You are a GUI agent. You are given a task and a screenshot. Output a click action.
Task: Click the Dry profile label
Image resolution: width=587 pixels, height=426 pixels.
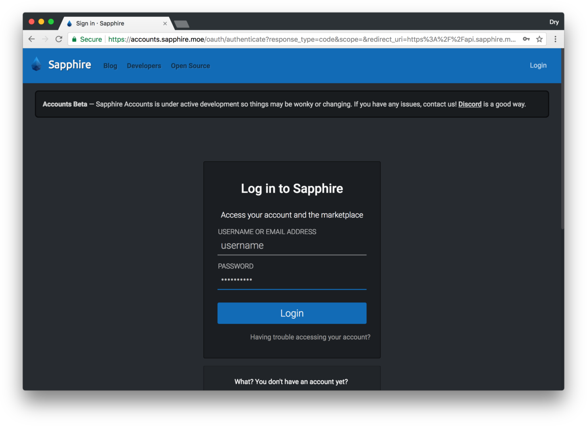click(554, 22)
